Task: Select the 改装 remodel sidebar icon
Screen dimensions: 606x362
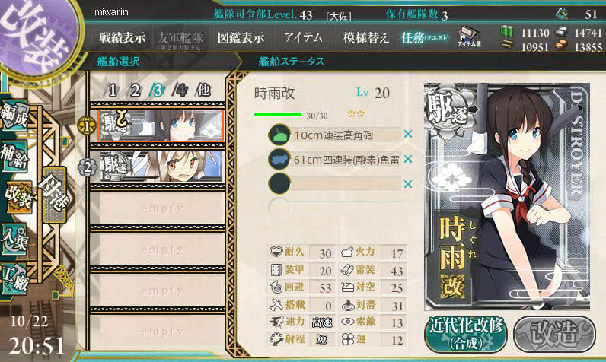Action: (x=18, y=196)
